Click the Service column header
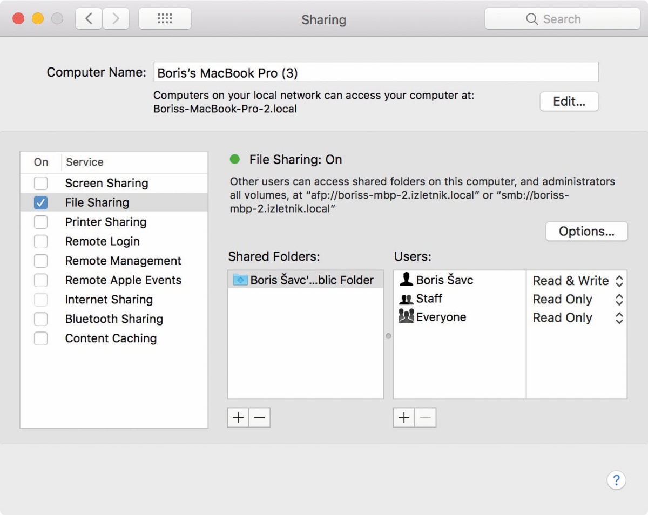Viewport: 648px width, 515px height. pos(134,162)
